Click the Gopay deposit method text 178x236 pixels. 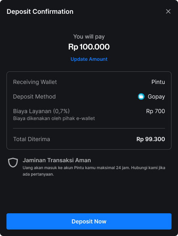pyautogui.click(x=156, y=97)
